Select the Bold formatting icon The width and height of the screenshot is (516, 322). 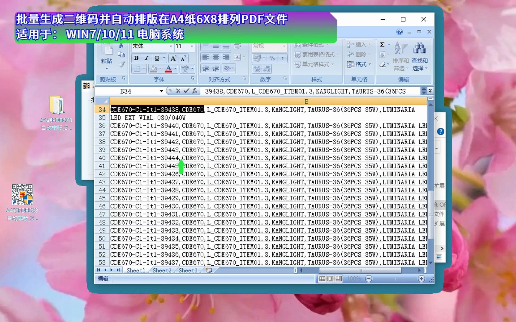(x=136, y=58)
